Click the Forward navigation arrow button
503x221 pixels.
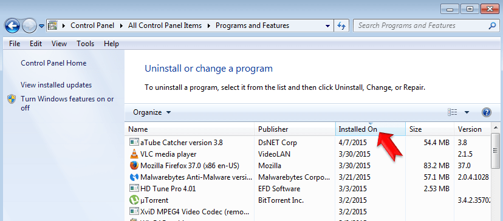(x=30, y=26)
